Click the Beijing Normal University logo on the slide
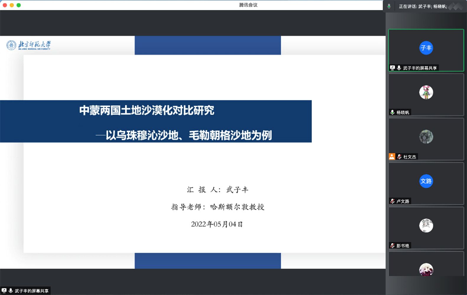467x295 pixels. [x=28, y=45]
